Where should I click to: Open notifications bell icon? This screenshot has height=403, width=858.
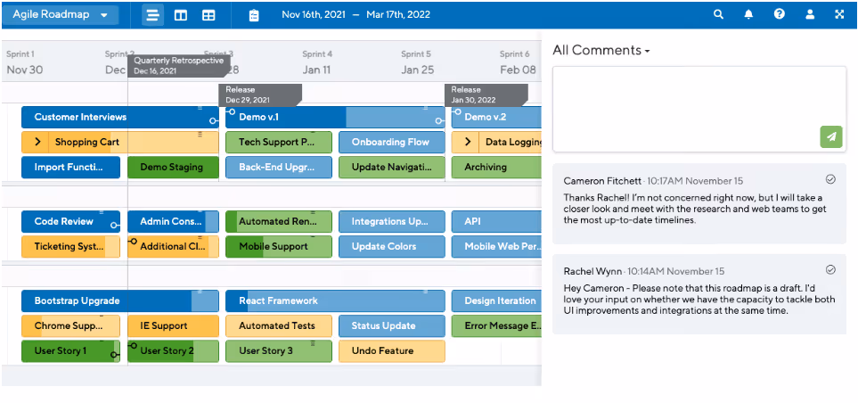click(748, 15)
